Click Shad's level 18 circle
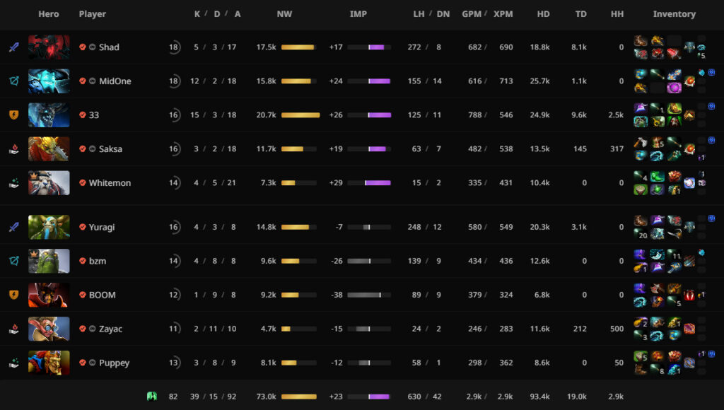 [x=174, y=47]
